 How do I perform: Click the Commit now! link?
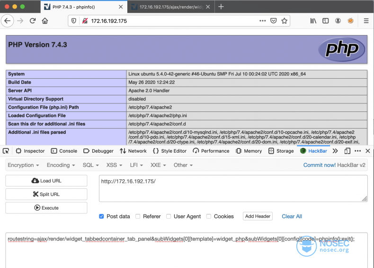320,165
